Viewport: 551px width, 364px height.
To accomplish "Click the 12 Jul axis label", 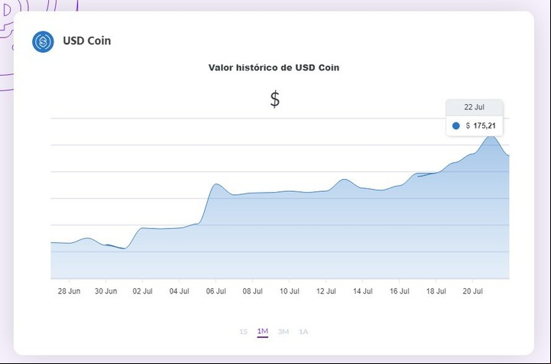I will point(326,291).
